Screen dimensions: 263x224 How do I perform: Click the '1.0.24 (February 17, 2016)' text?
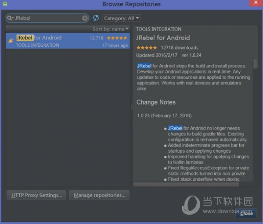164,115
